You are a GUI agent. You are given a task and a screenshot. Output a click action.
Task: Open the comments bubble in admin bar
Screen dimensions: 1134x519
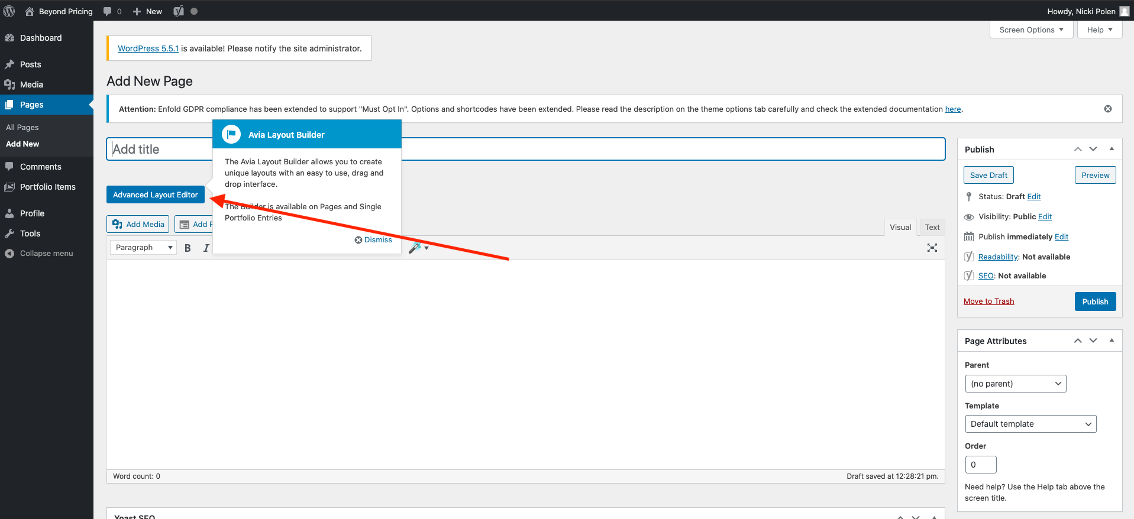[x=112, y=11]
